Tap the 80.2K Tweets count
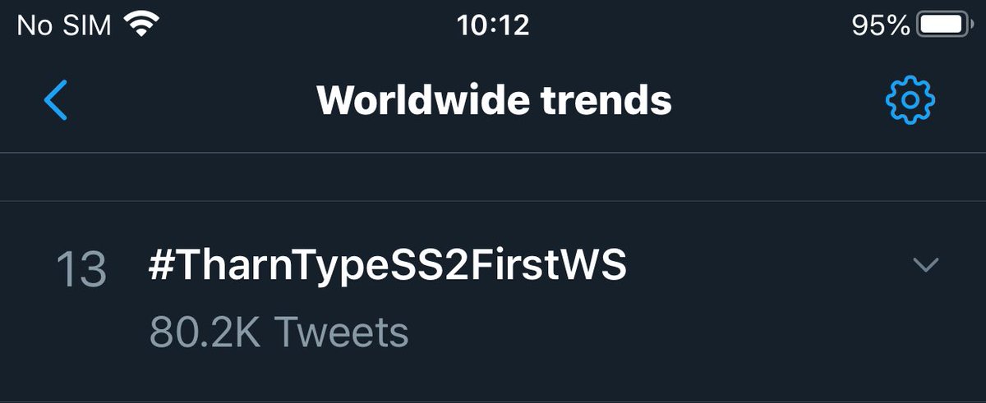The height and width of the screenshot is (403, 986). pos(279,332)
